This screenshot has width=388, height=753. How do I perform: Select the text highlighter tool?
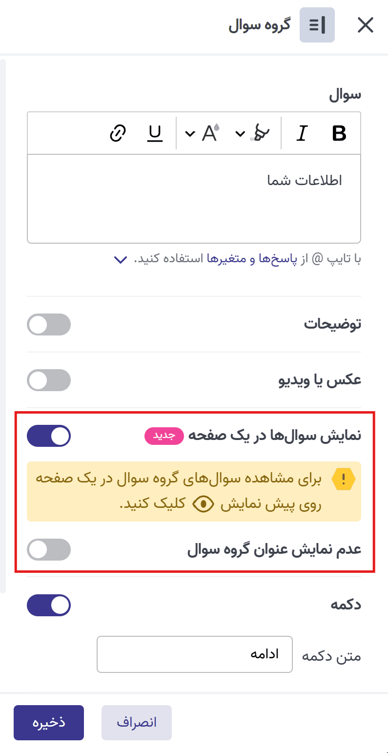pyautogui.click(x=261, y=133)
